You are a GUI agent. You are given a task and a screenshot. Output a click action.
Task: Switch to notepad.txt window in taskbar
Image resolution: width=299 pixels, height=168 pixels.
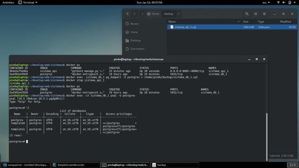(x=25, y=165)
